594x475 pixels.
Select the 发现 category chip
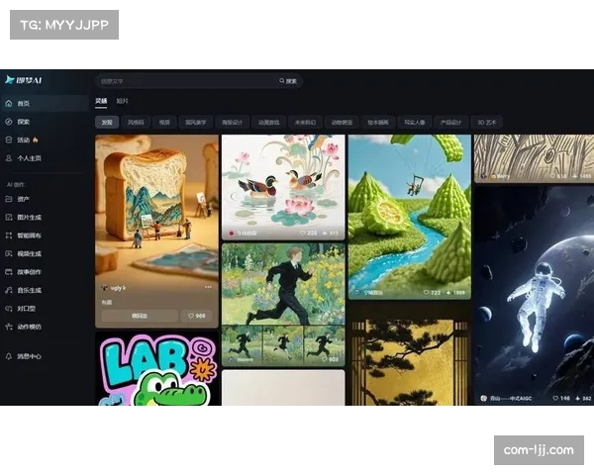click(107, 123)
